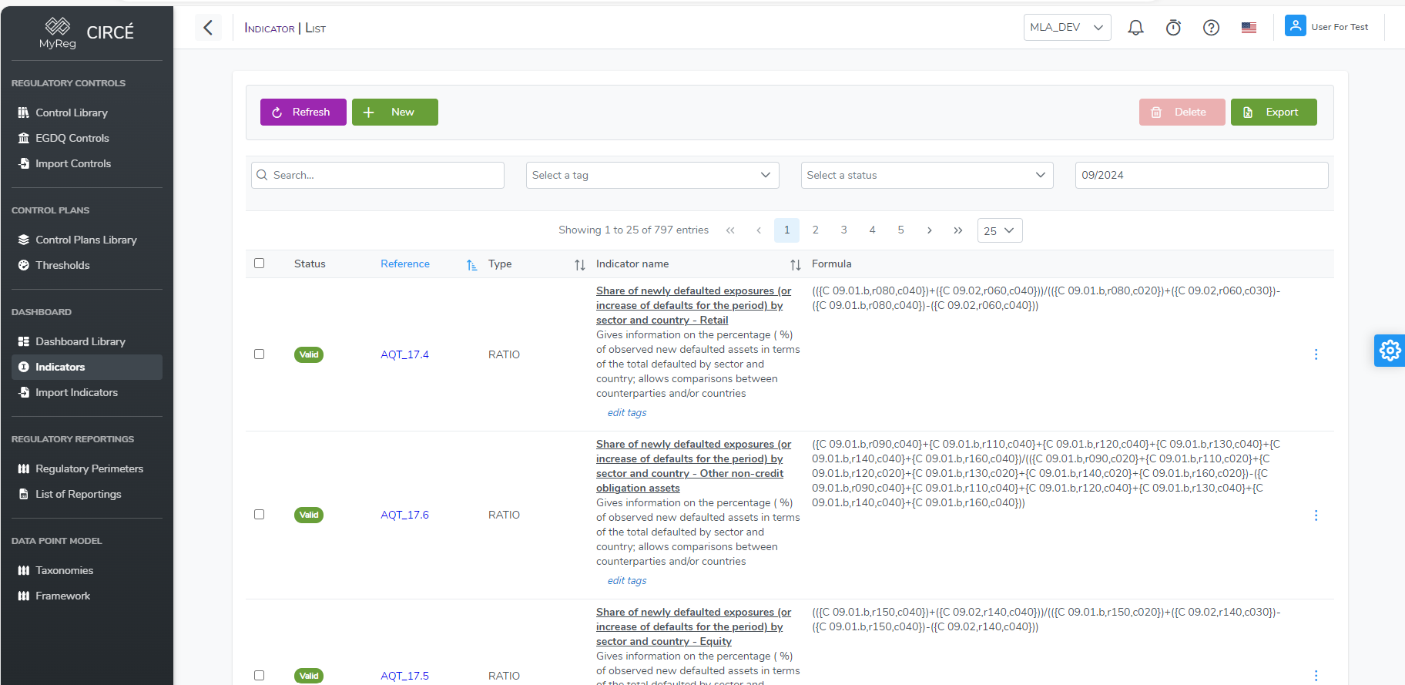
Task: Sort by Type column sort icon
Action: point(579,264)
